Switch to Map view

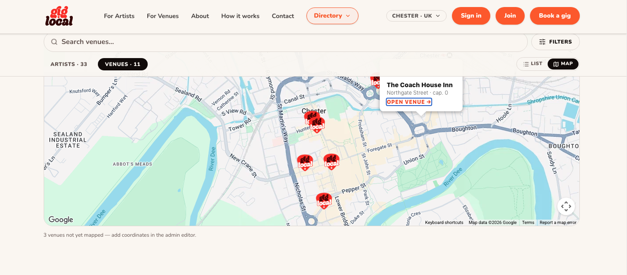(x=563, y=64)
